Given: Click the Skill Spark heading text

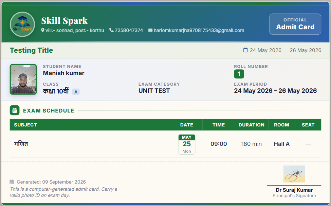Looking at the screenshot, I should [x=65, y=21].
